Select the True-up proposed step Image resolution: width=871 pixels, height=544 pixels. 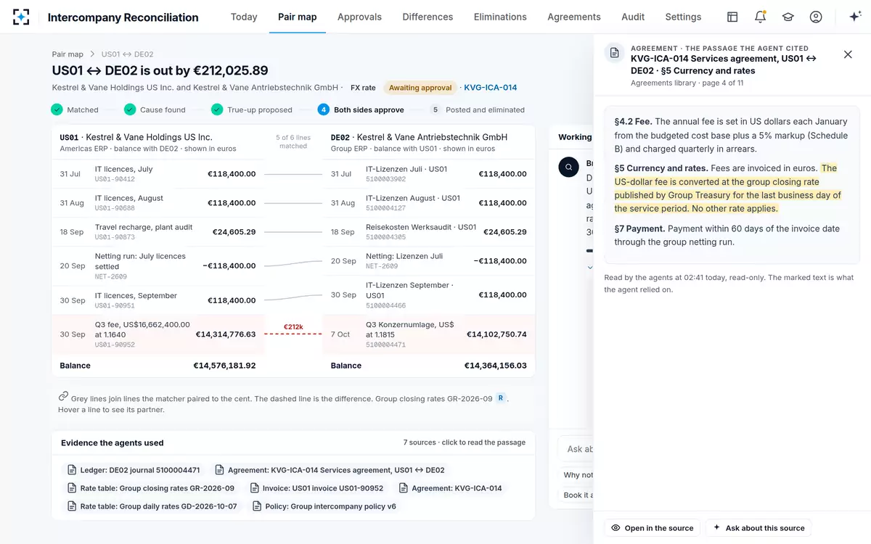[251, 110]
